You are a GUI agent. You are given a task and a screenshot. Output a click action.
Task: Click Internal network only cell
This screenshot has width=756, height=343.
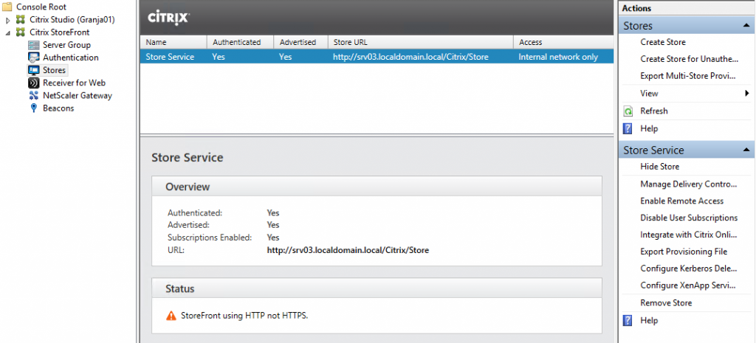[x=558, y=57]
